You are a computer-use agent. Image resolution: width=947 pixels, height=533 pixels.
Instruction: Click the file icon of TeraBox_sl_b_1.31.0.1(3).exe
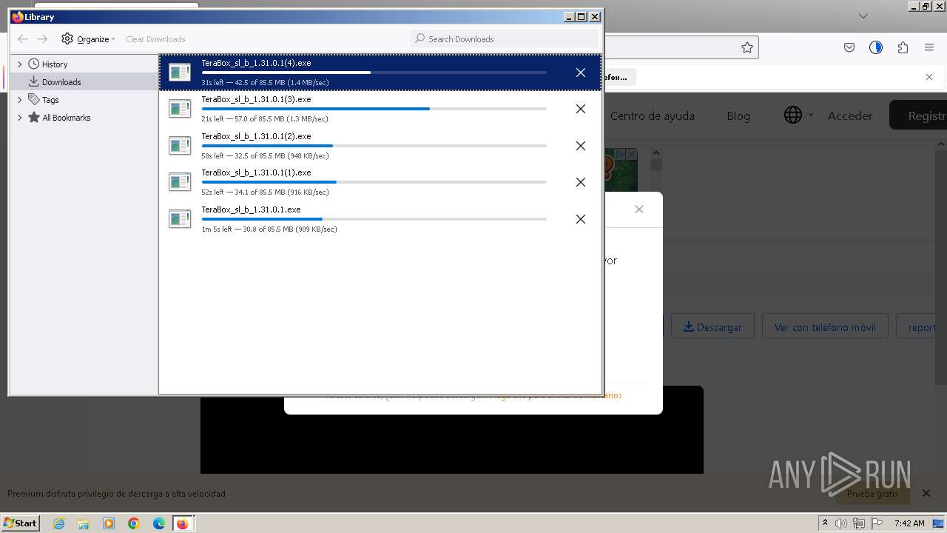tap(180, 109)
